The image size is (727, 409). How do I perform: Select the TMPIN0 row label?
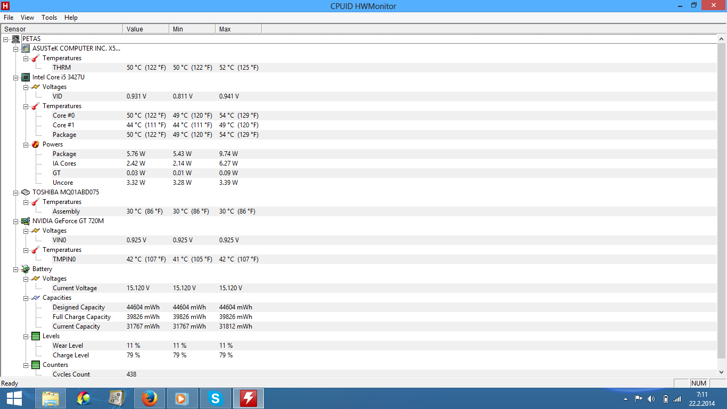coord(64,259)
